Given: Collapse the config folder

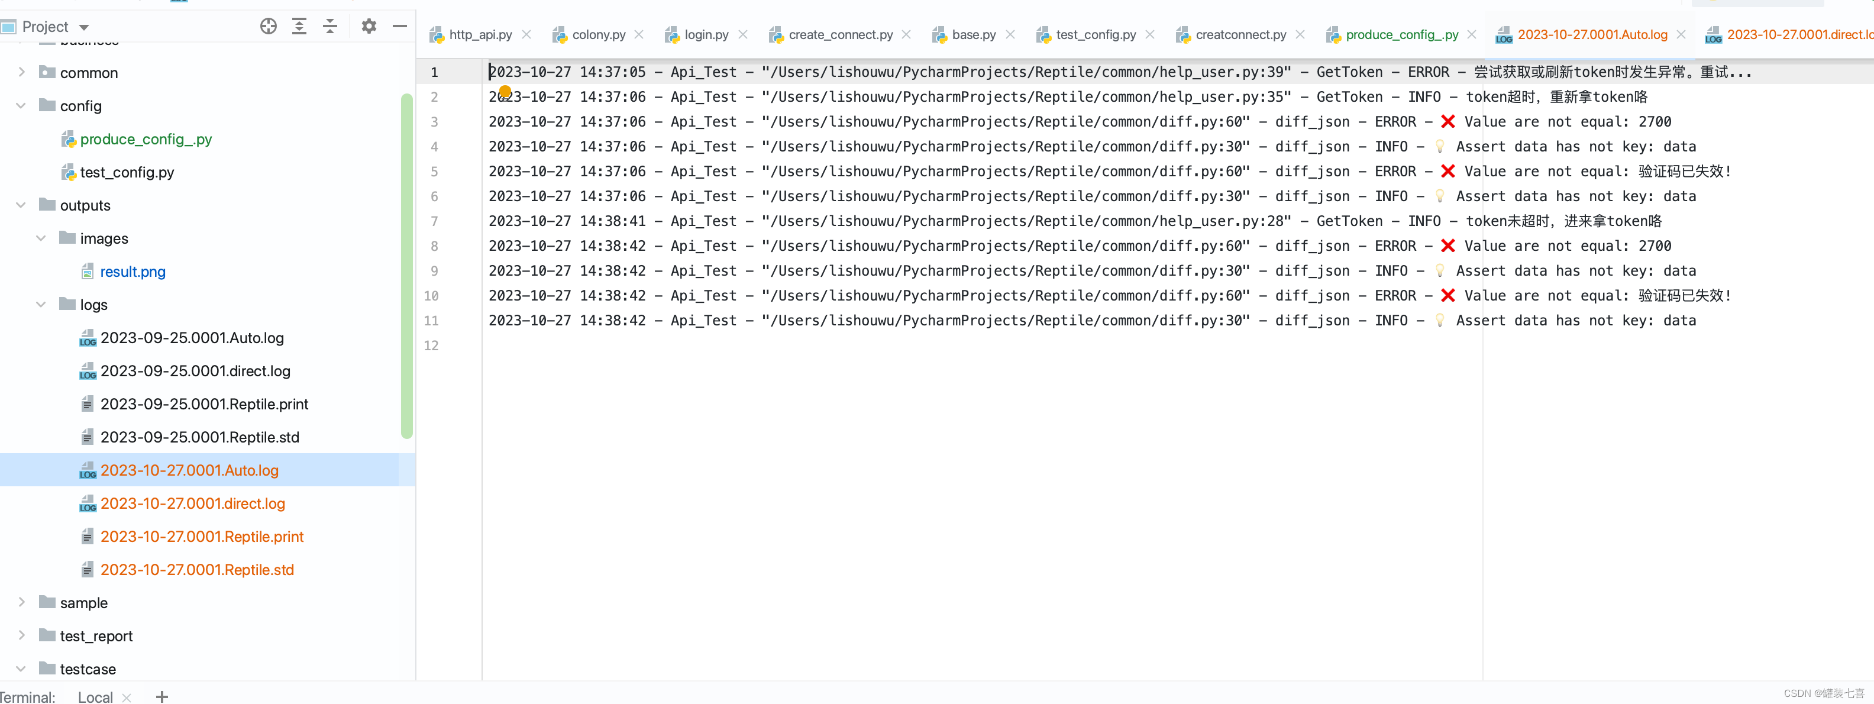Looking at the screenshot, I should tap(21, 105).
